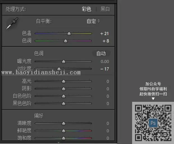Click the 阴影 value field
Screen dimensions: 174x144
108,89
